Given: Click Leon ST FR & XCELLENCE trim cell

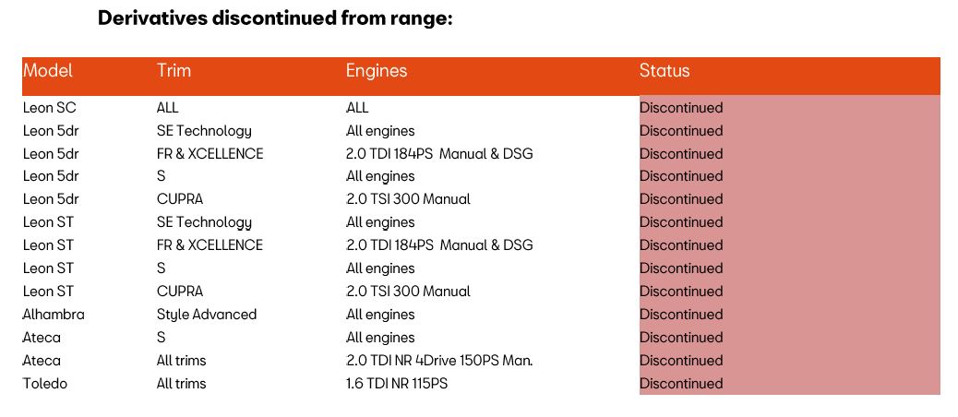Looking at the screenshot, I should point(210,244).
